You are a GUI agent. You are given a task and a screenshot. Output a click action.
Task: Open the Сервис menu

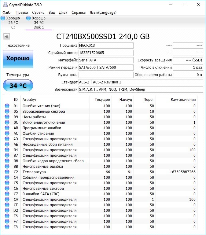coord(38,13)
